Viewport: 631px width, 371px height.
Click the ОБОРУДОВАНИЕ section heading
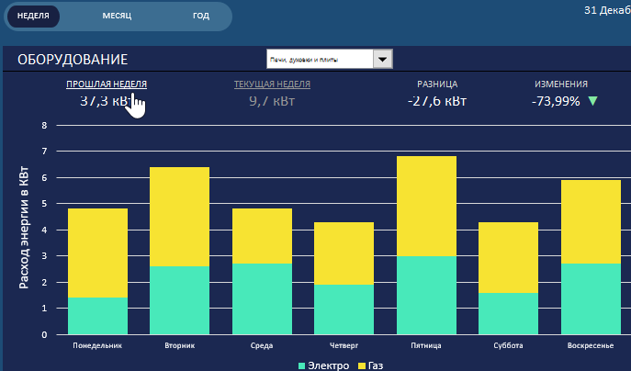point(72,60)
